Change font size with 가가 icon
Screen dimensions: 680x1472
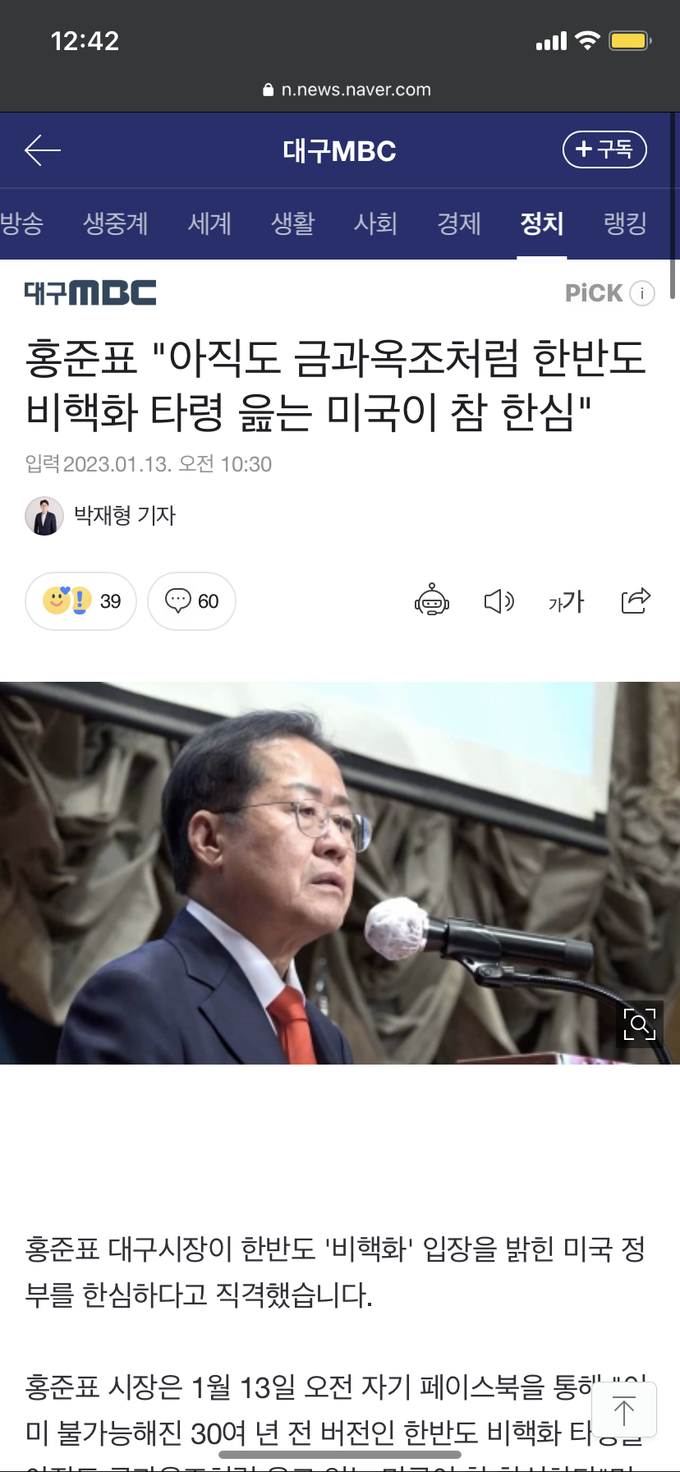pos(566,601)
